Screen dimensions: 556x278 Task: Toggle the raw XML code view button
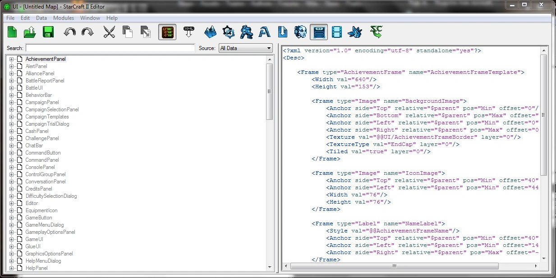(x=167, y=32)
